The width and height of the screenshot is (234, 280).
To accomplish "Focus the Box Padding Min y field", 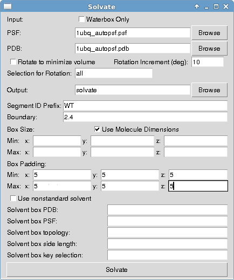I will [130, 175].
